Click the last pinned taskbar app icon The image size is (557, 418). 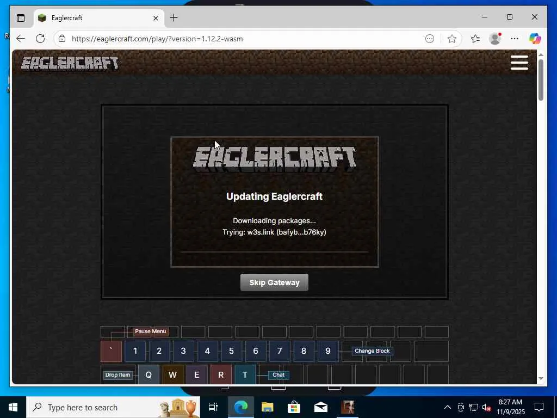(348, 407)
